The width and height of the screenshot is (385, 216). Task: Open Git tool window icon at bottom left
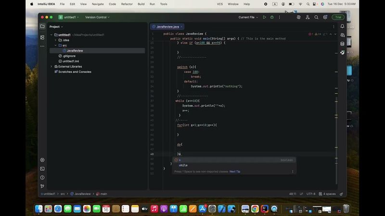point(42,186)
